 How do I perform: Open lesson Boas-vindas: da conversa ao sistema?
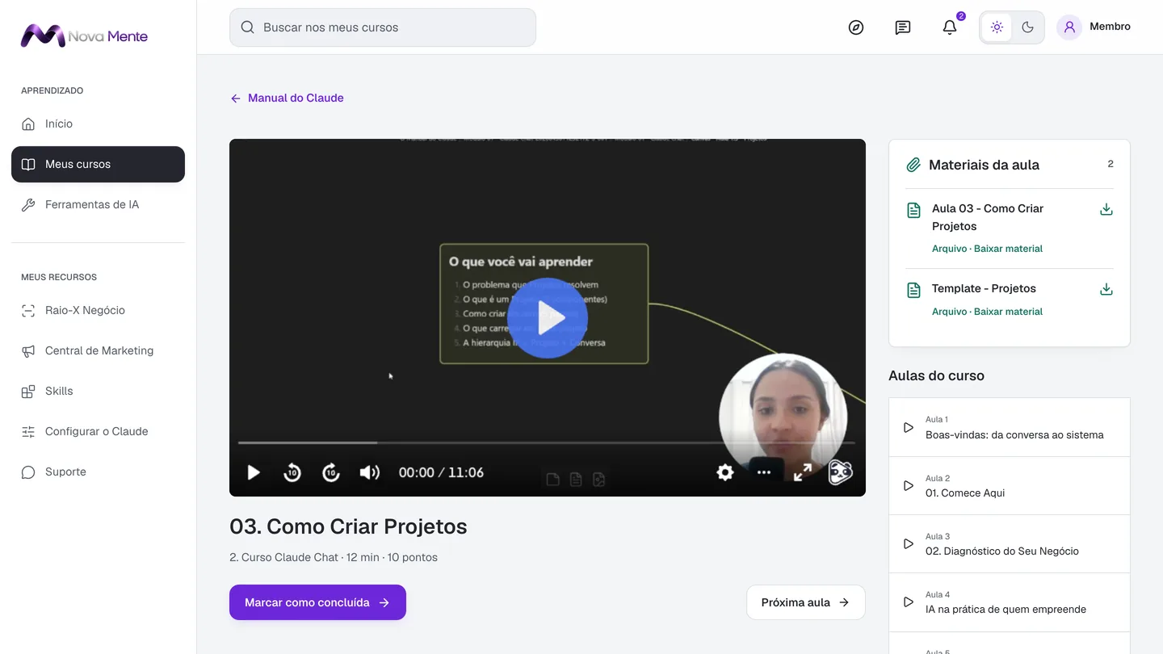[1010, 427]
